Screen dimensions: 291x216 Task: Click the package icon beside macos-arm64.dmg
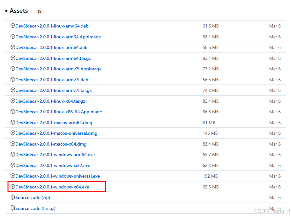pos(12,123)
